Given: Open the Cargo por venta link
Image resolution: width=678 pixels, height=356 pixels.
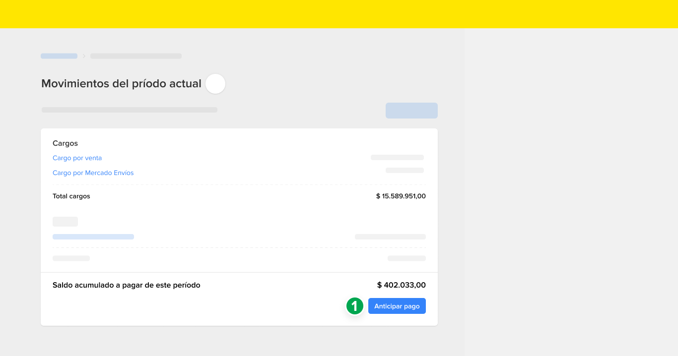Looking at the screenshot, I should point(77,158).
